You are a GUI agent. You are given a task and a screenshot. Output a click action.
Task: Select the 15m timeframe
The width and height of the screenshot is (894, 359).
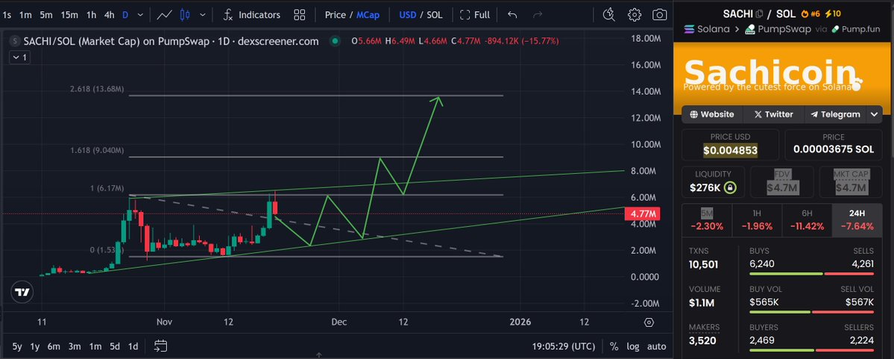coord(69,15)
